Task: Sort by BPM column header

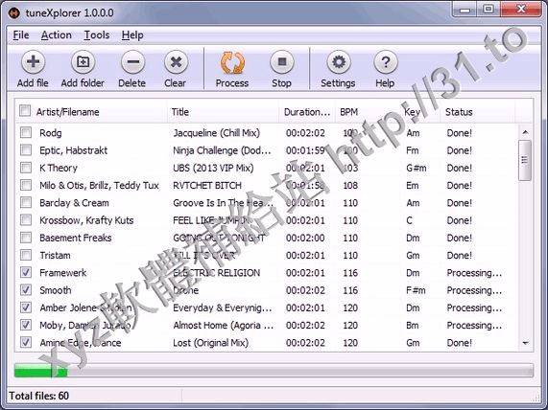Action: [367, 112]
